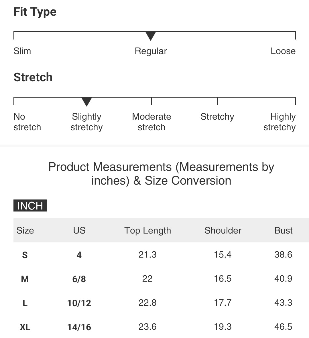Click the Moderate stretch label
309x338 pixels.
pos(151,122)
